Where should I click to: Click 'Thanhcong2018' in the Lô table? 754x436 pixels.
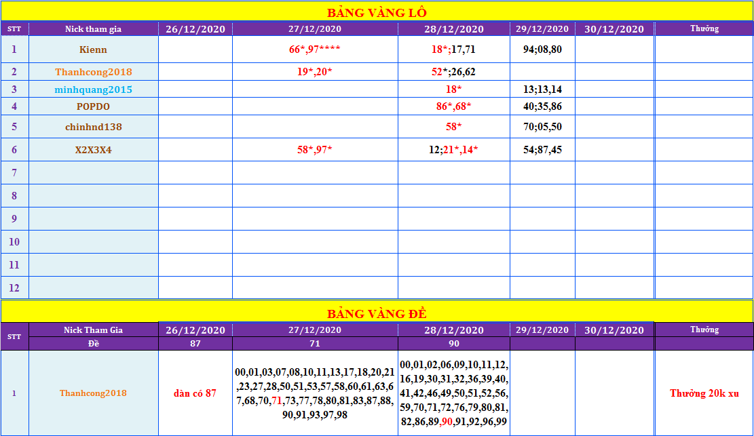tap(93, 72)
